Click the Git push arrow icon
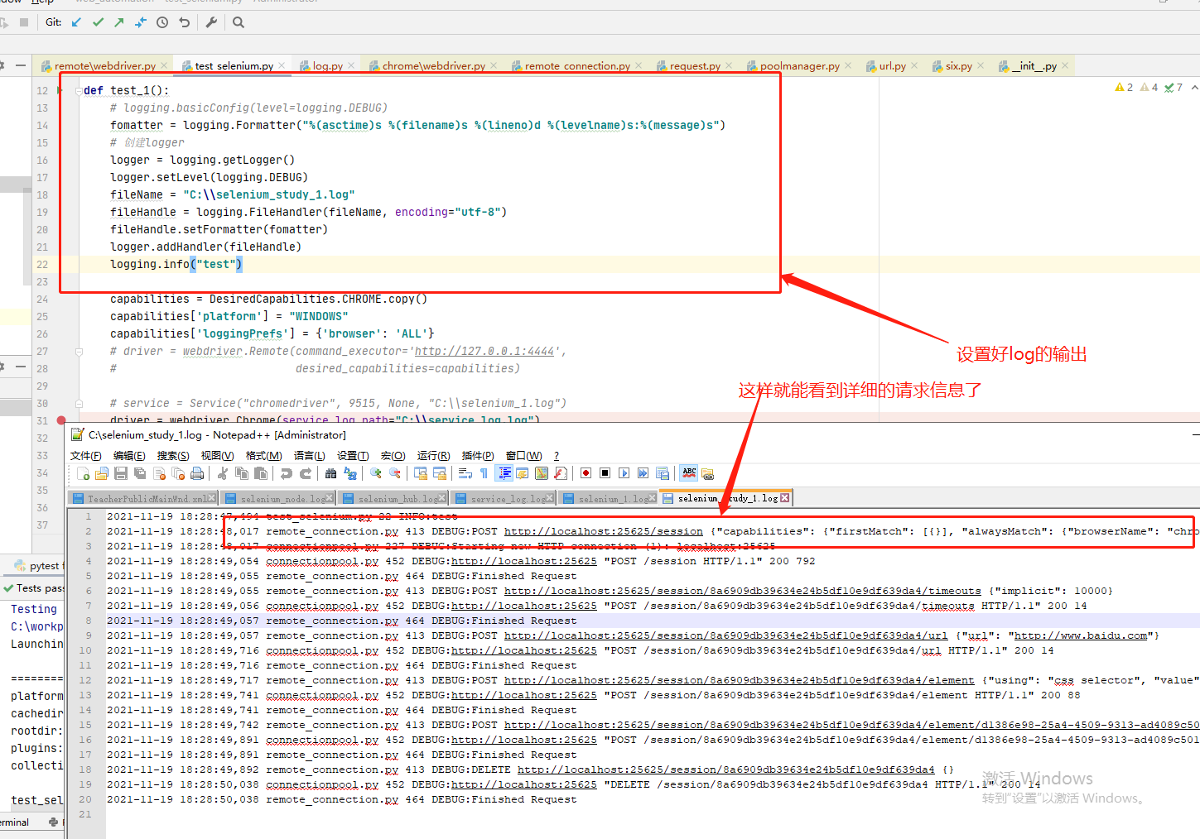The width and height of the screenshot is (1200, 839). pyautogui.click(x=119, y=22)
